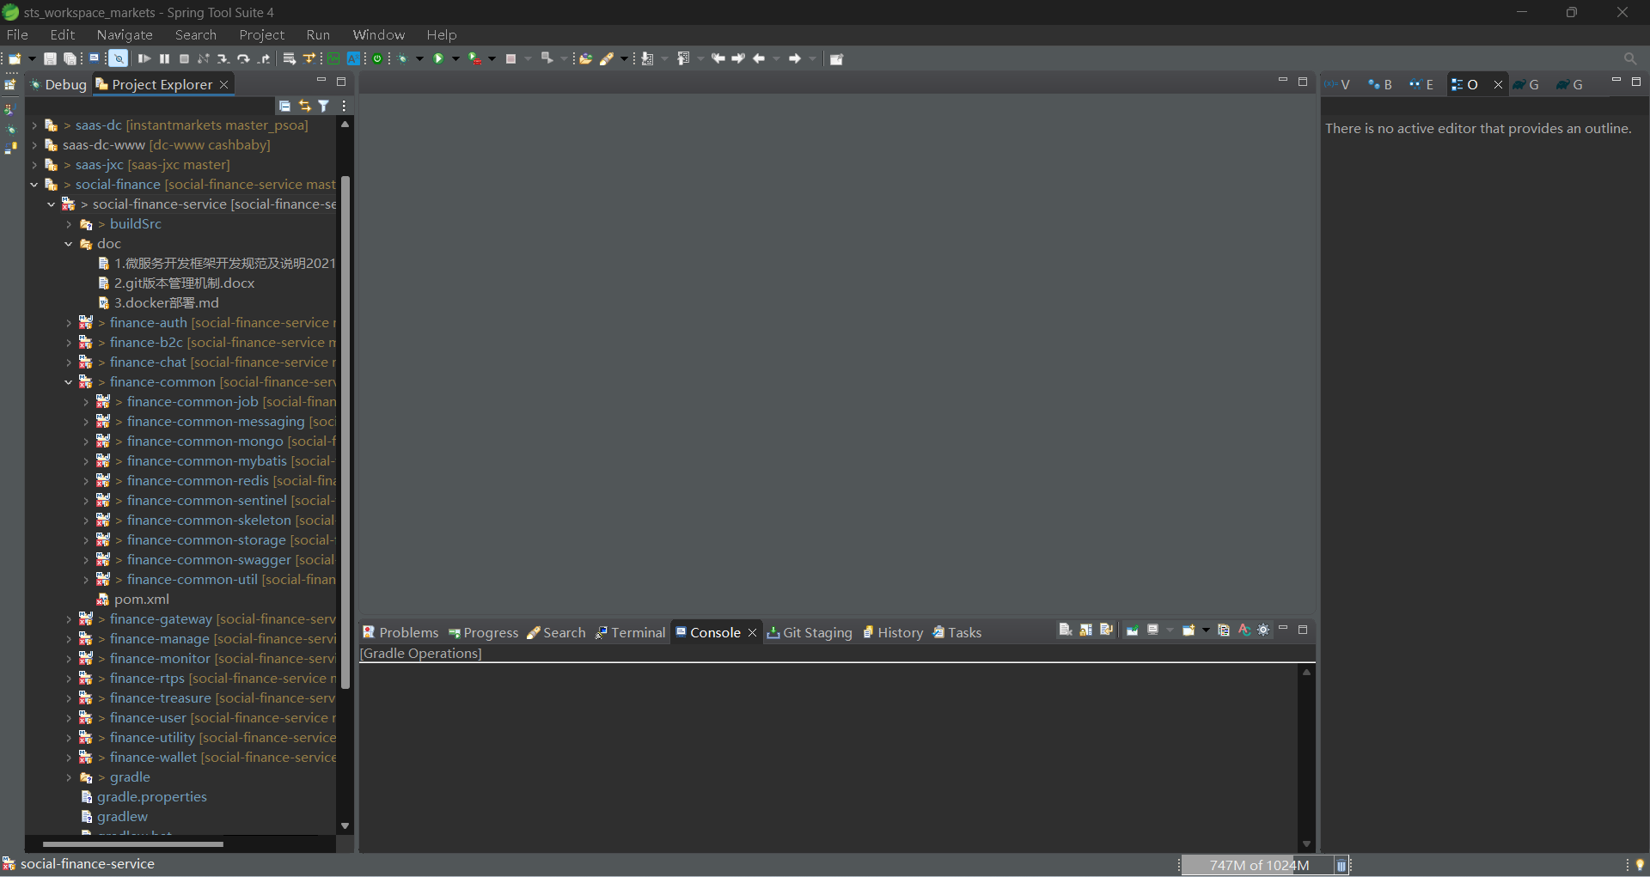Collapse the finance-common module
The image size is (1650, 877).
69,382
